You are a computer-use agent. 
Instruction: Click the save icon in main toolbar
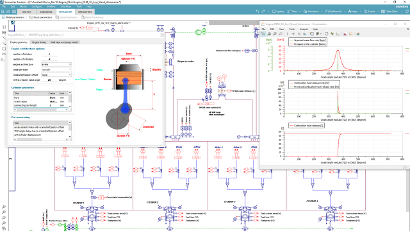tap(14, 12)
